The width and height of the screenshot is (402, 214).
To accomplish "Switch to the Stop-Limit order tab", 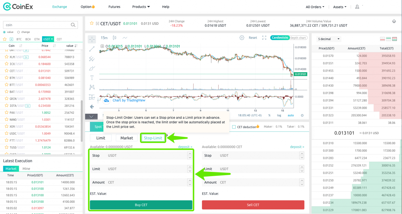I will tap(153, 138).
